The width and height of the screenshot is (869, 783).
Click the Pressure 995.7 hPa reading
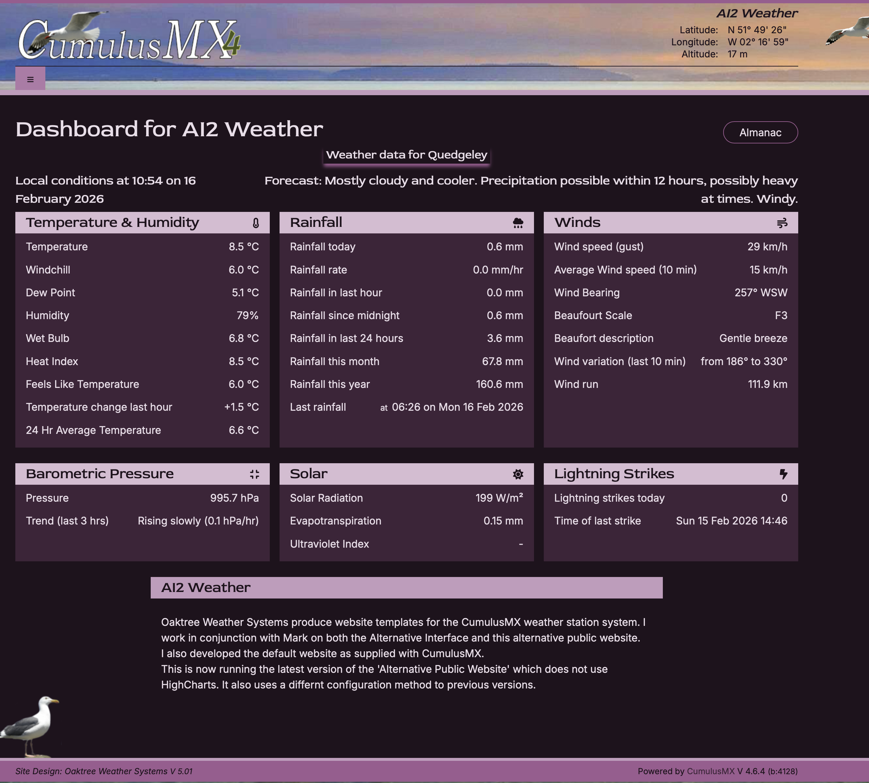234,498
